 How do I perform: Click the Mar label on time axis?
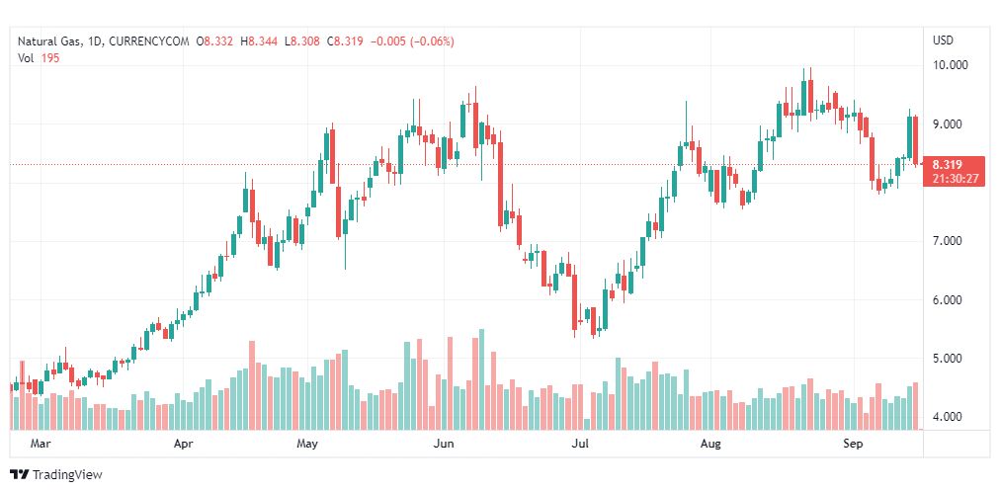(41, 445)
